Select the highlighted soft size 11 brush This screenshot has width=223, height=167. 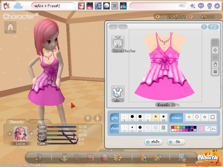point(156,117)
